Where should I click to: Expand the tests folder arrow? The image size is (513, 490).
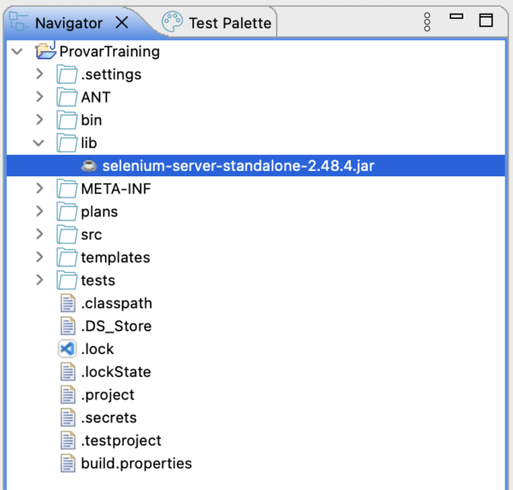tap(39, 280)
